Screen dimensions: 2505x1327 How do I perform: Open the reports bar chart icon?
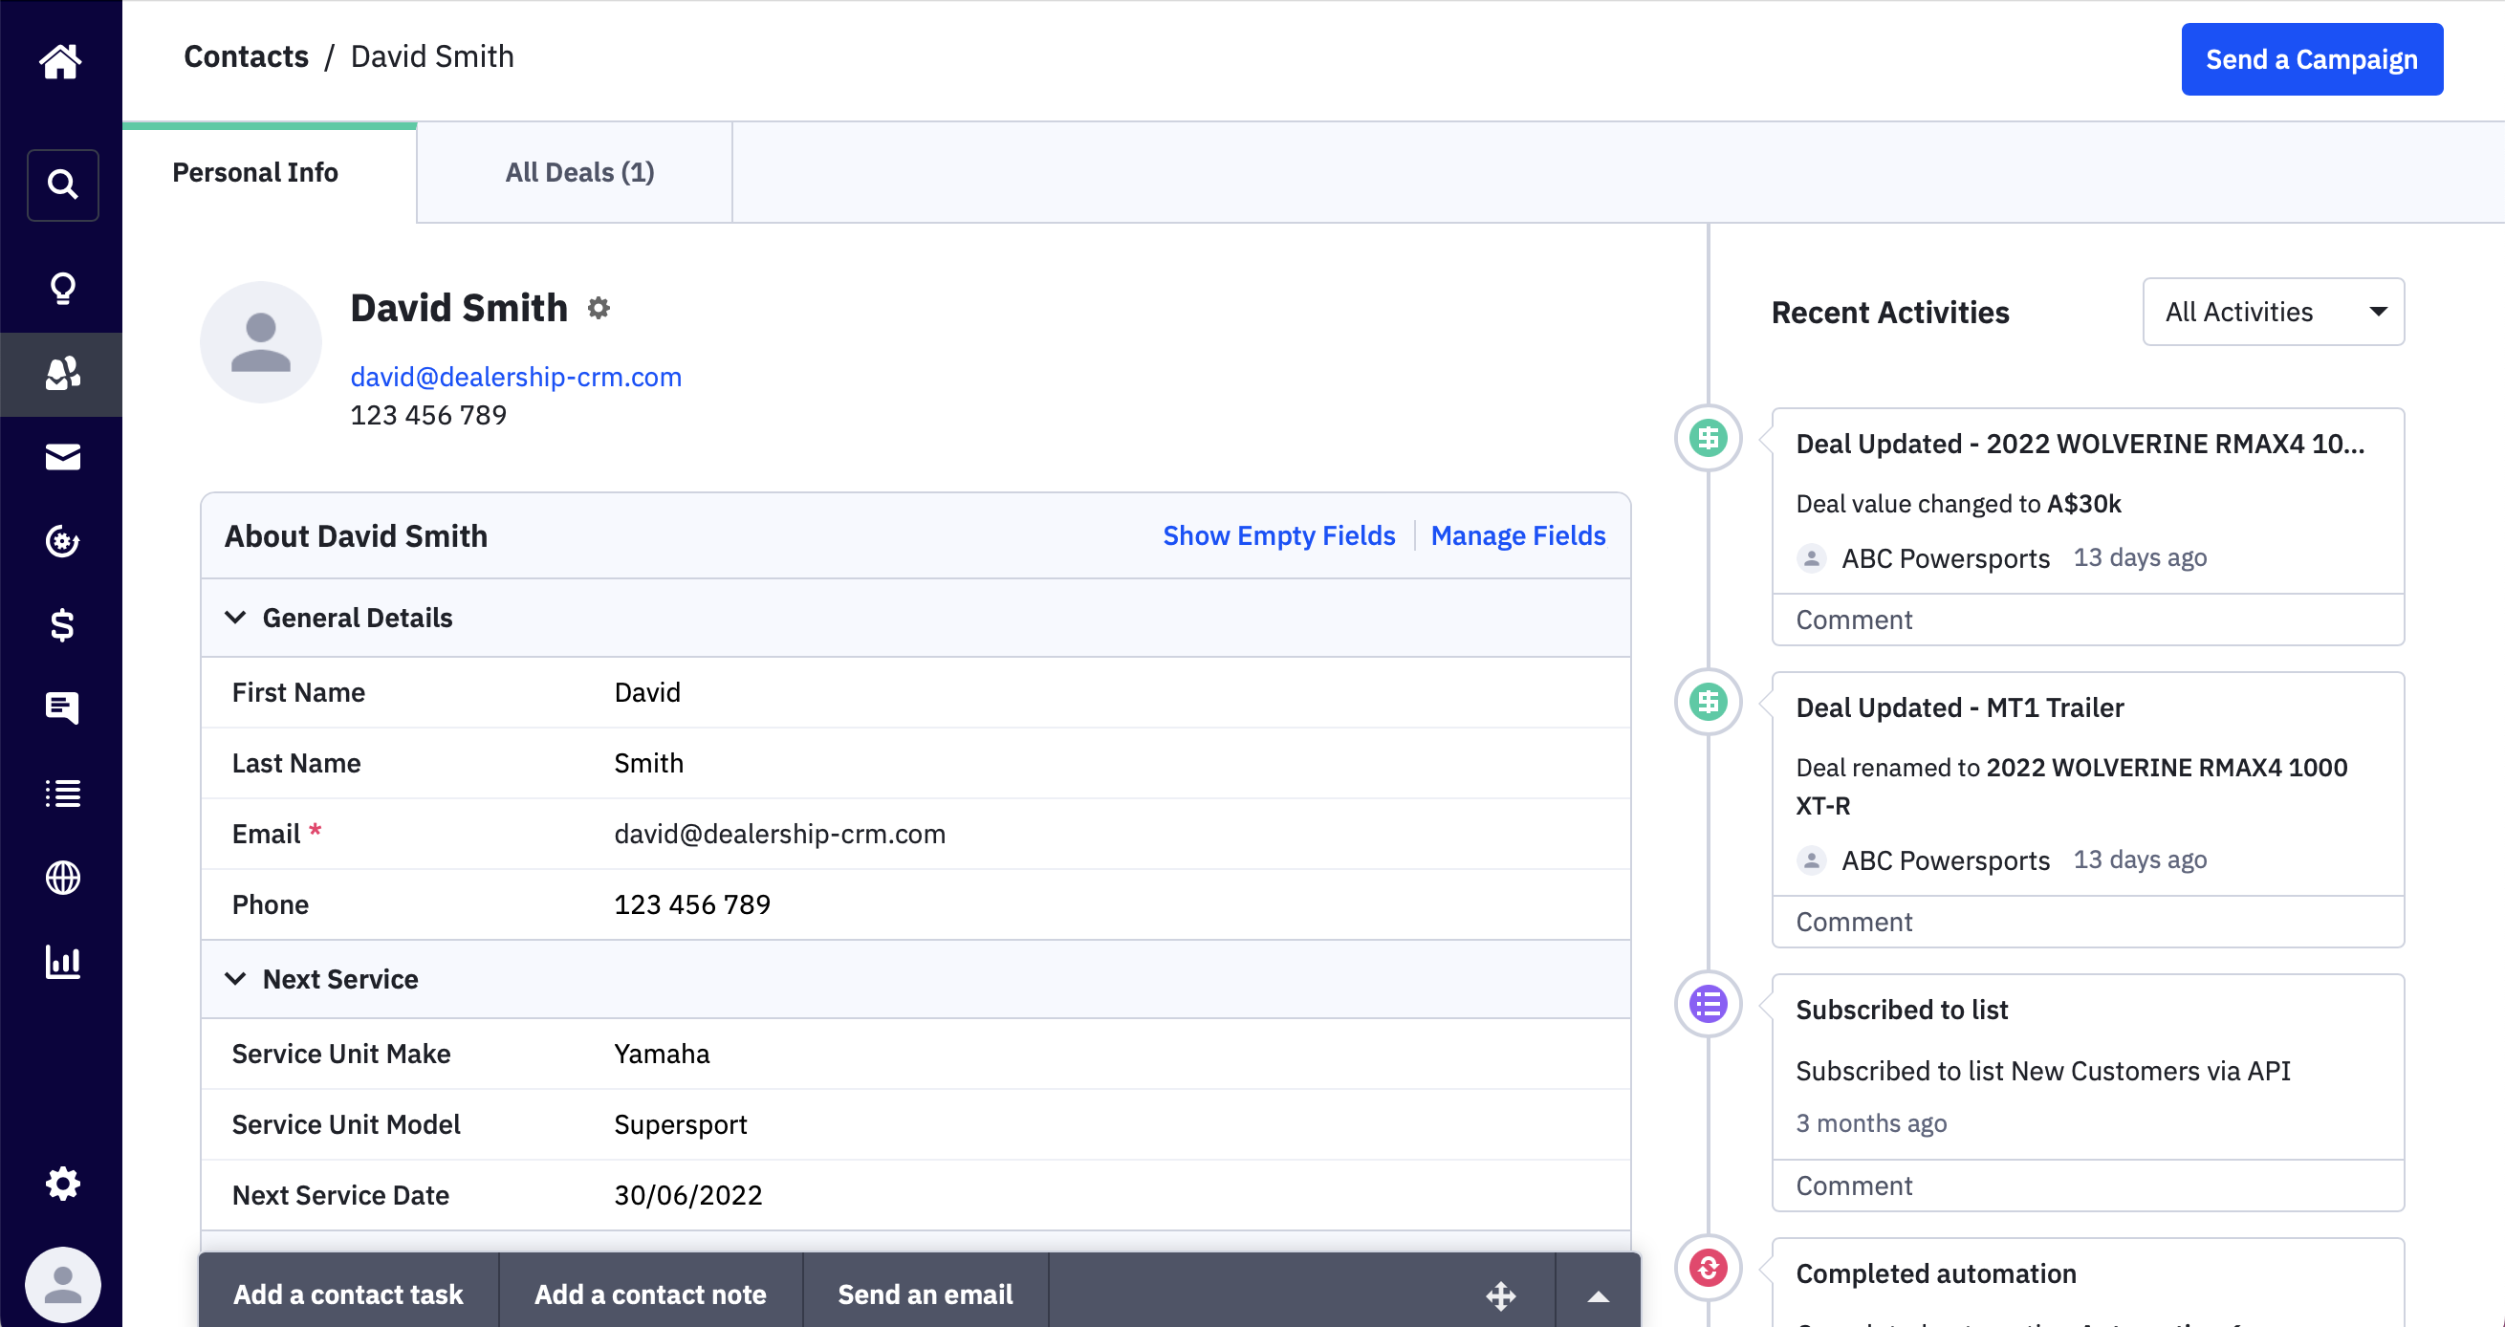(x=62, y=963)
